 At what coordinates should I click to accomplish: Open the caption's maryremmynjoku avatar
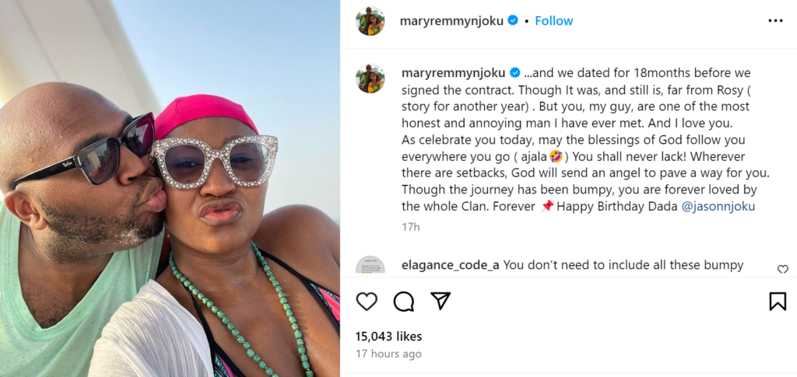370,79
